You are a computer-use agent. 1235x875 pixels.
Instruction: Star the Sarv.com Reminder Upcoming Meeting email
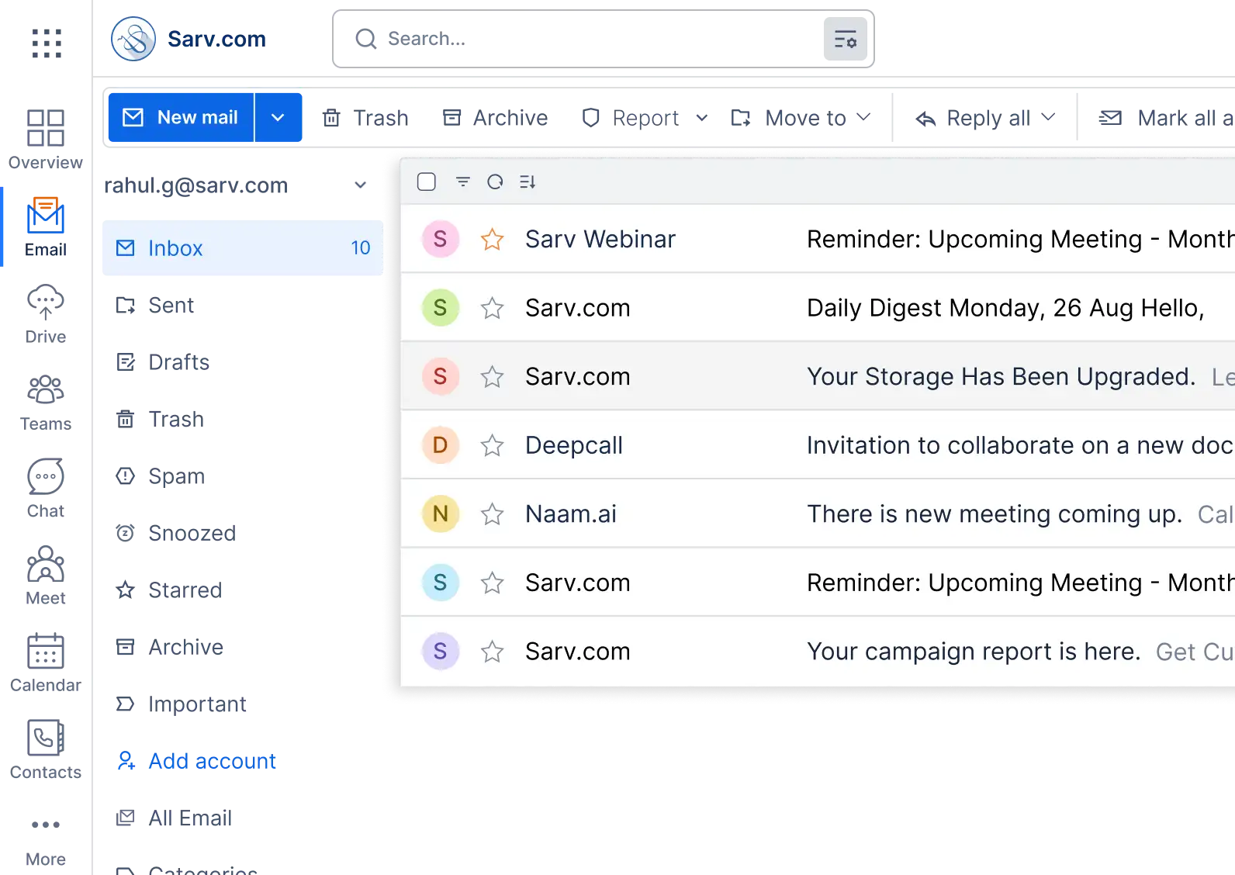(492, 583)
